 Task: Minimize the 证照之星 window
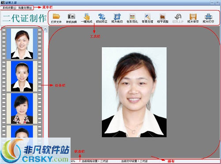pyautogui.click(x=212, y=3)
